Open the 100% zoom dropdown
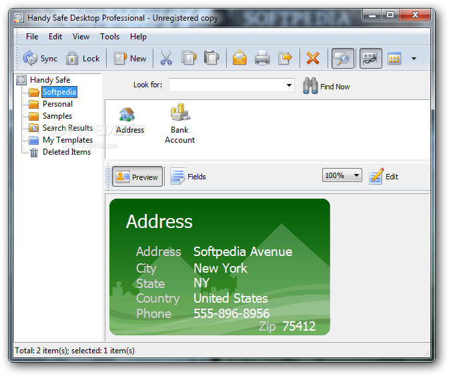This screenshot has width=449, height=376. tap(342, 175)
